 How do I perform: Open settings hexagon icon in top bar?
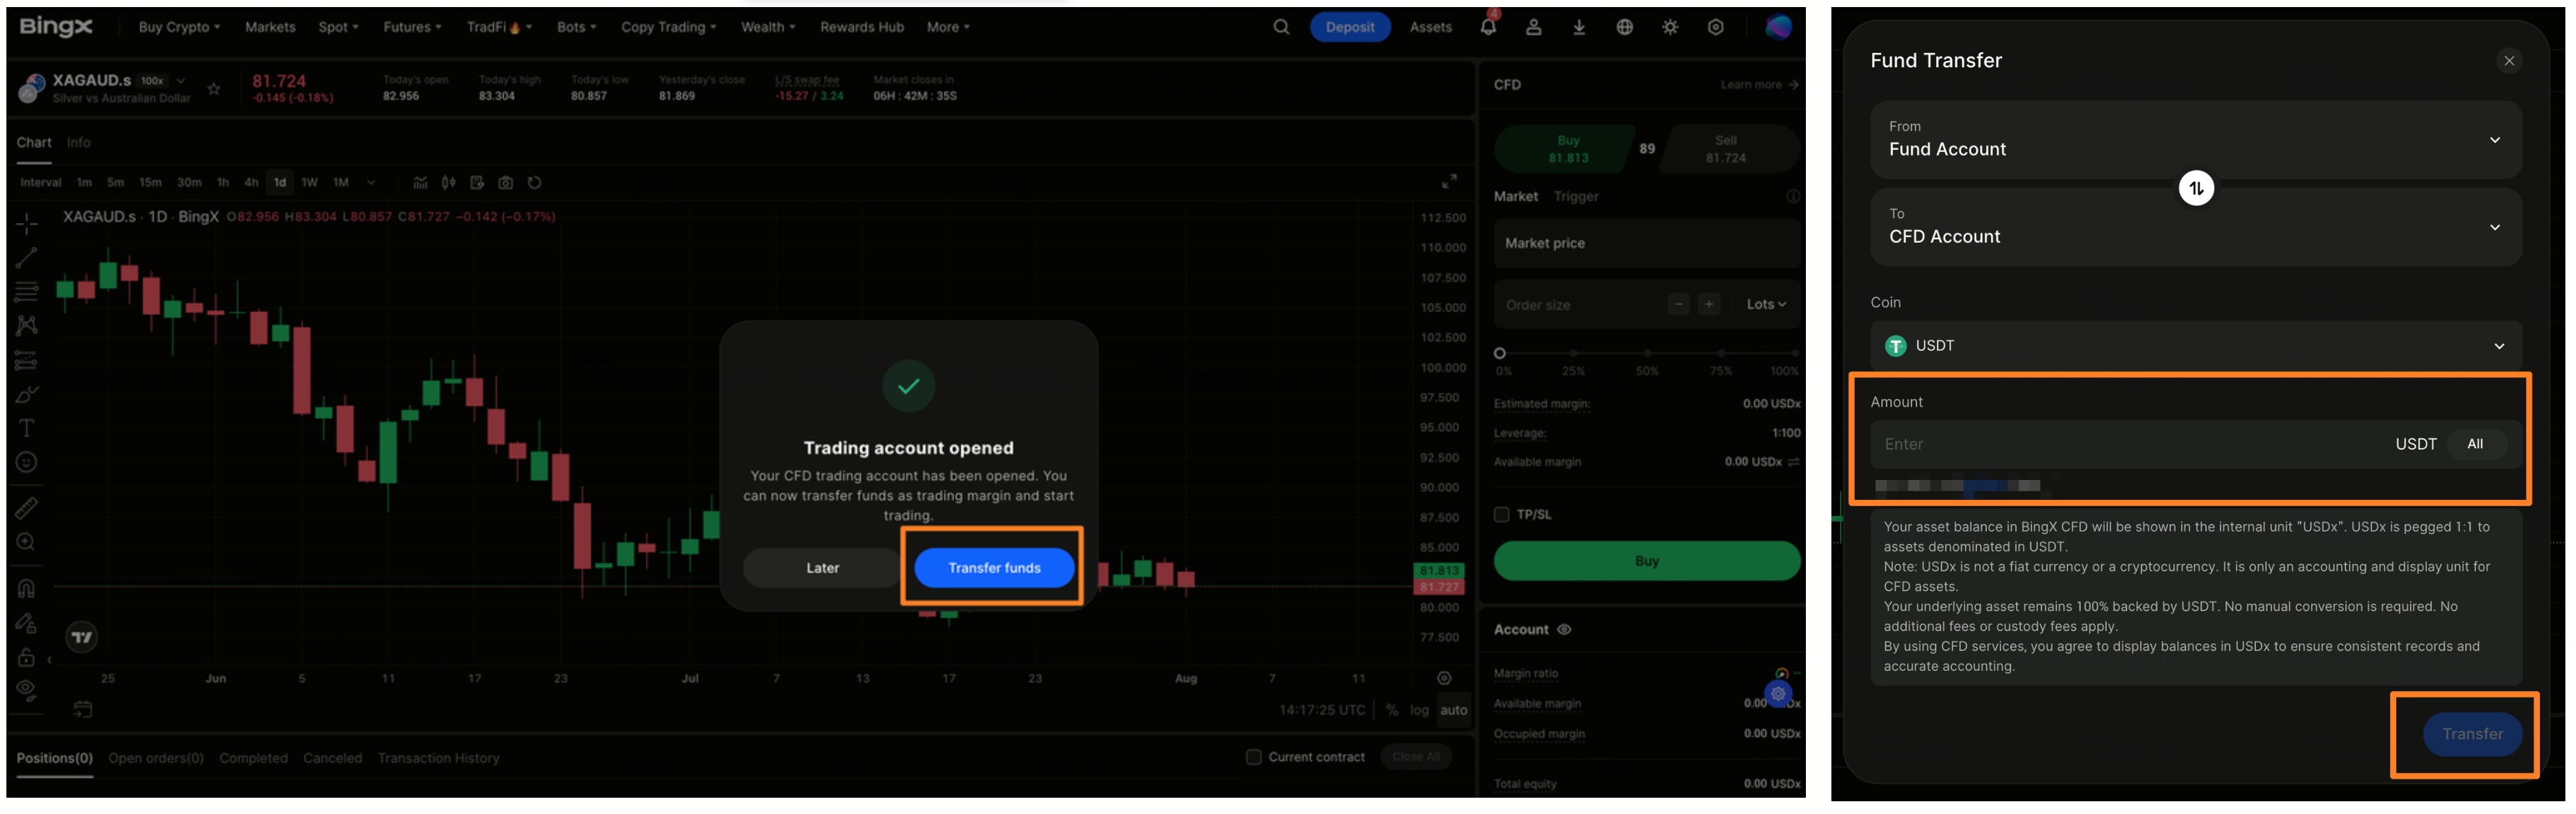tap(1715, 27)
